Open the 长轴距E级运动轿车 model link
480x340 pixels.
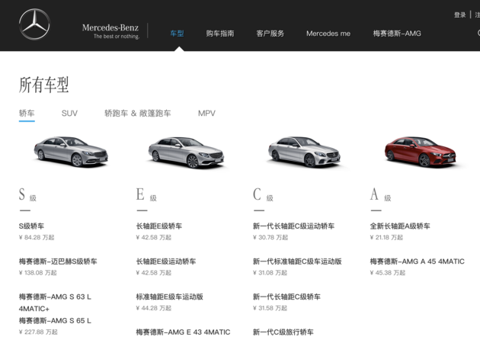coord(166,261)
